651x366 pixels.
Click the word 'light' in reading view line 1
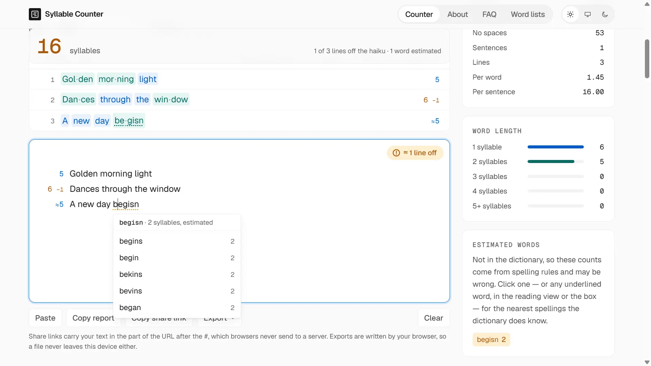[x=148, y=79]
